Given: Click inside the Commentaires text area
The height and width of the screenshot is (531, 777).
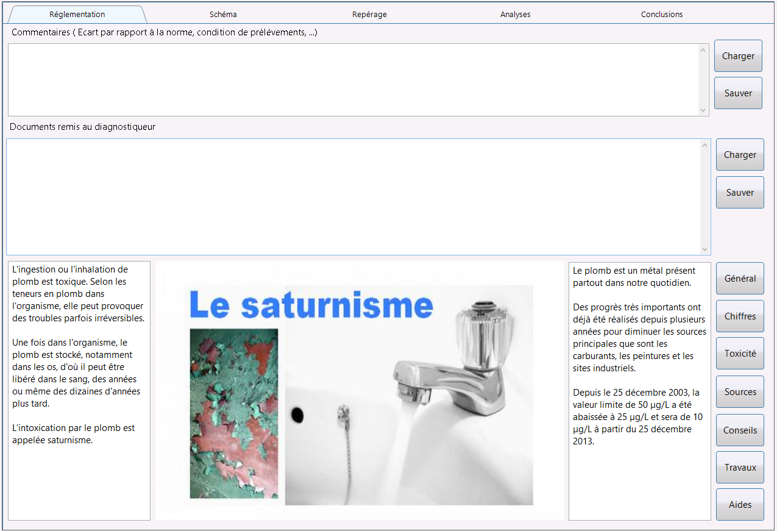Looking at the screenshot, I should click(x=353, y=80).
